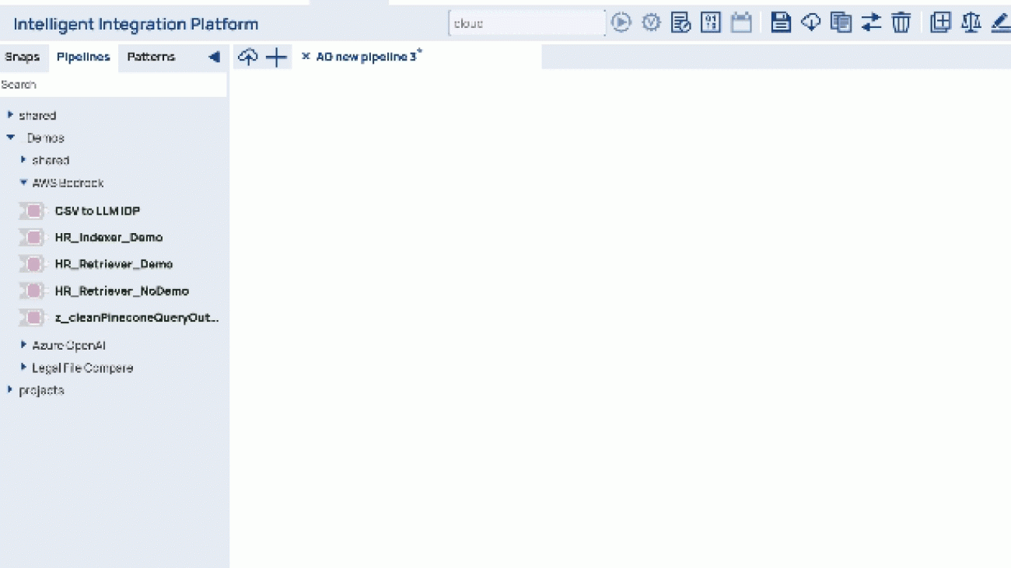Click the CSV to LLM IDP pipeline icon
The width and height of the screenshot is (1011, 568).
tap(33, 211)
